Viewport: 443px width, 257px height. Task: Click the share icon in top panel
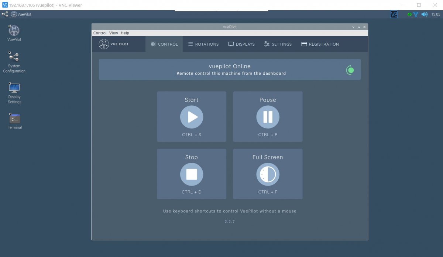click(5, 14)
